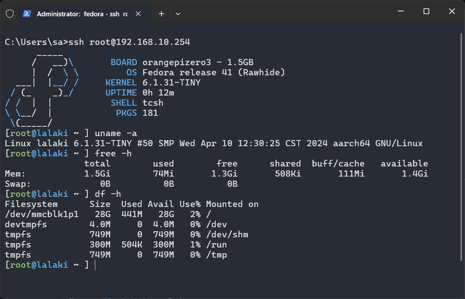This screenshot has height=299, width=465.
Task: Click '1.5Gi' total memory value
Action: tap(97, 173)
